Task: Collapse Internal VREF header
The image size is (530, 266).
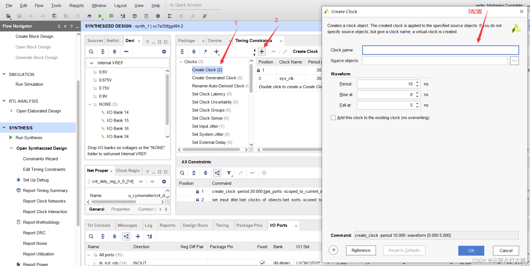Action: [91, 63]
